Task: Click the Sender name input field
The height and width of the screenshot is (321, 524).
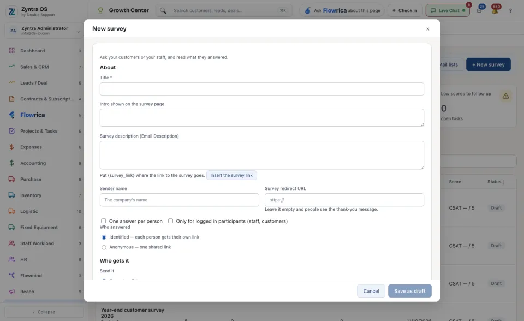Action: coord(179,200)
